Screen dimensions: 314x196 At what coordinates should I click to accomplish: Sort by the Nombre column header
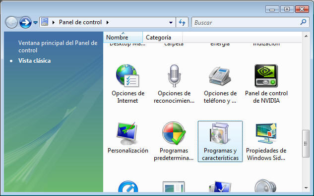[x=123, y=38]
